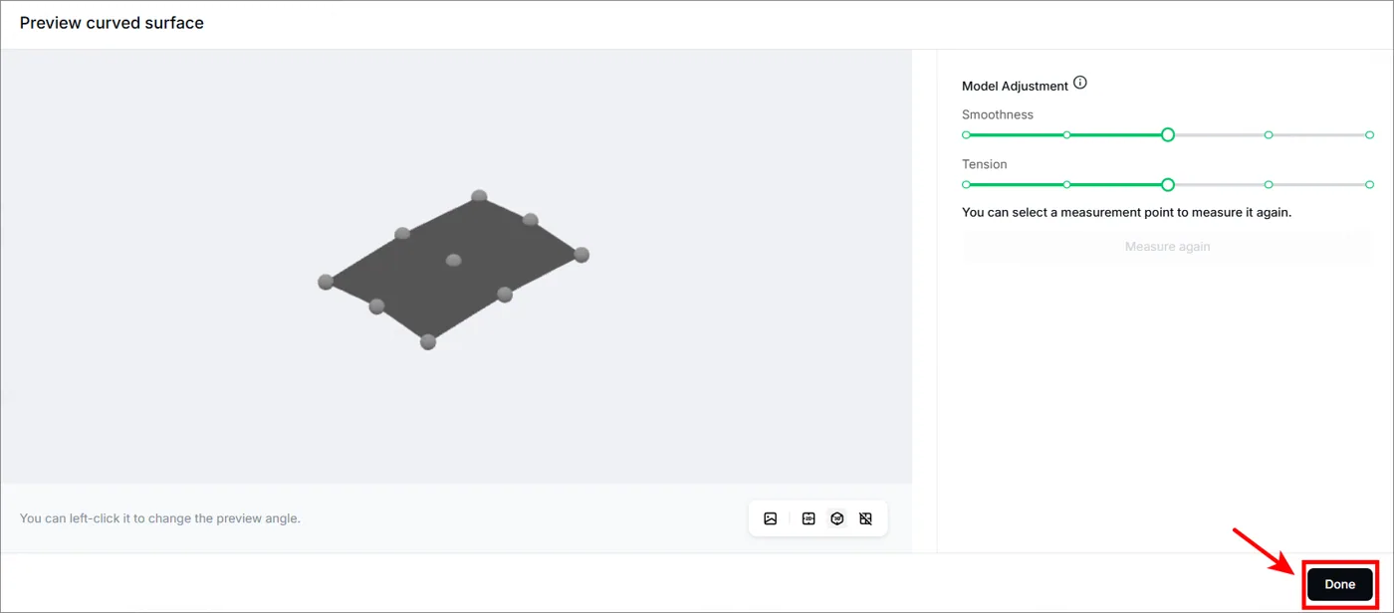The height and width of the screenshot is (613, 1394).
Task: Click the Done button
Action: (1339, 584)
